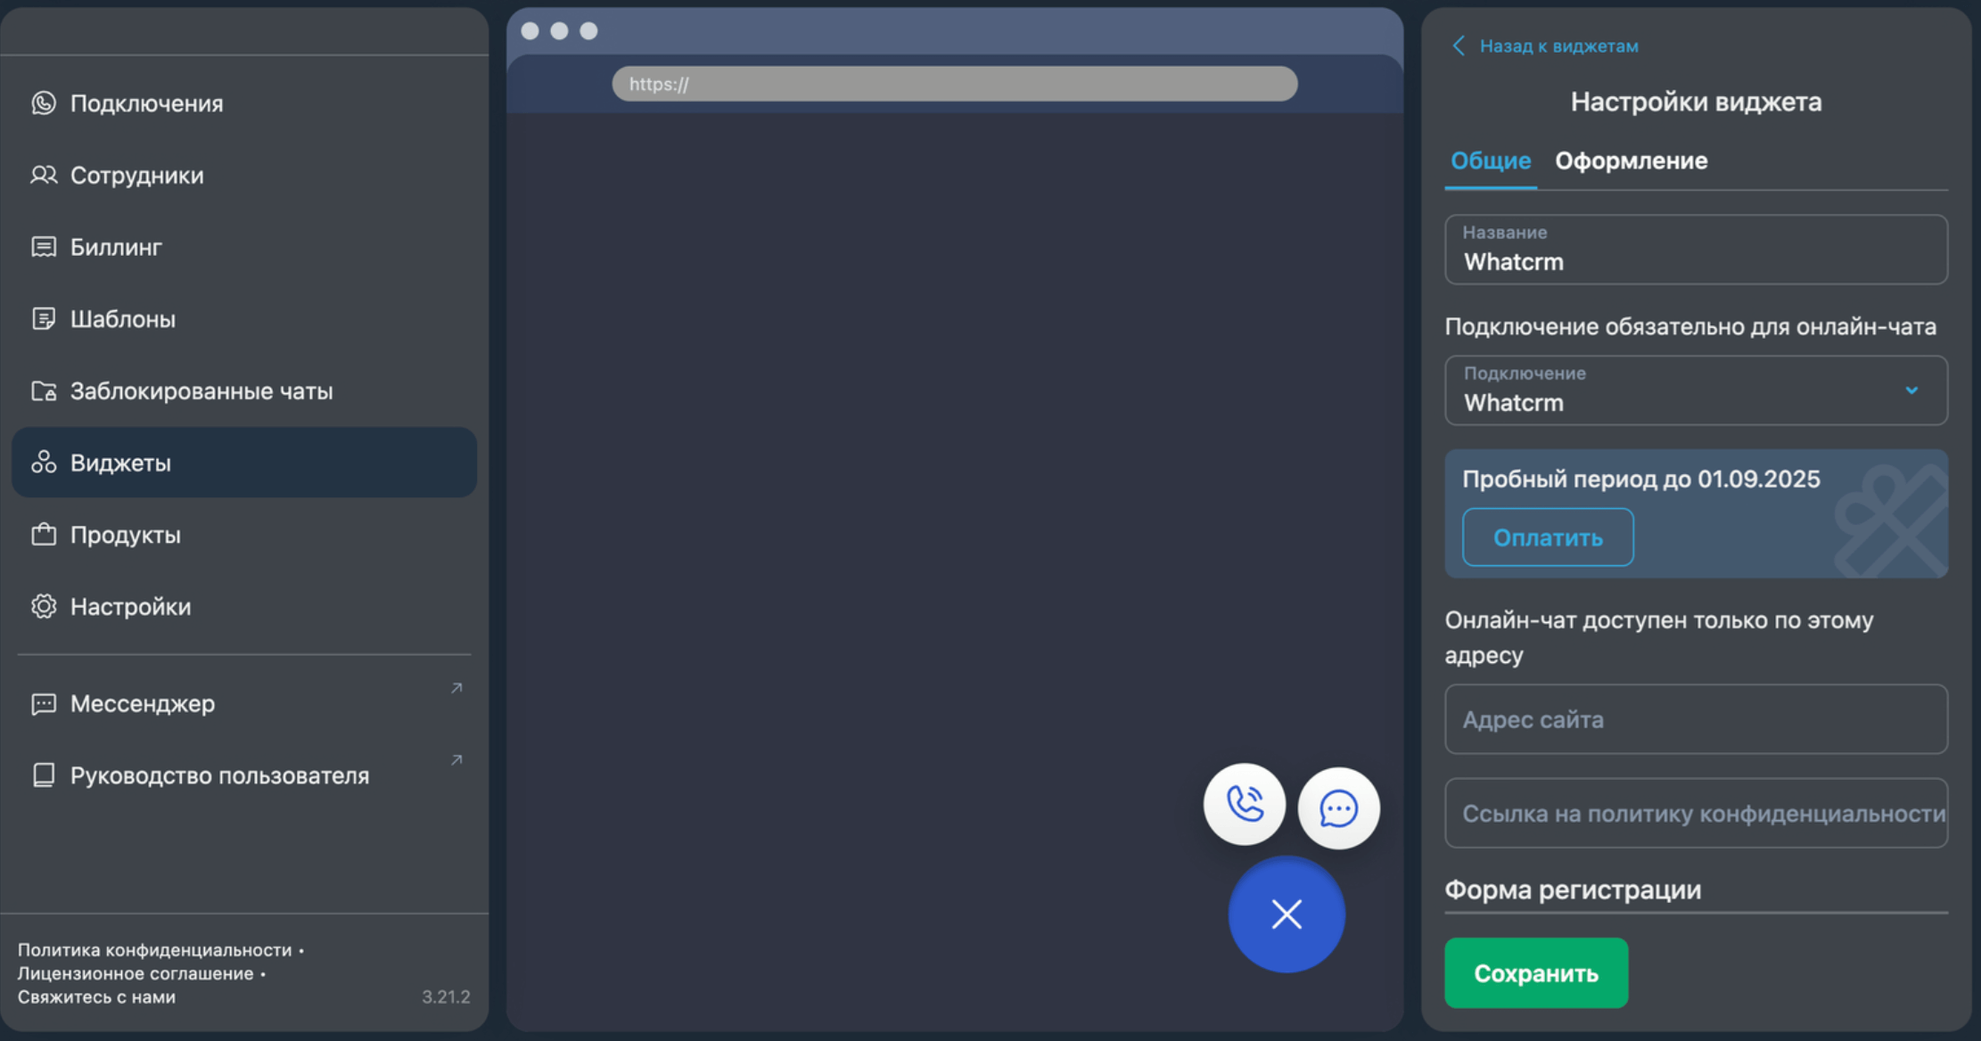
Task: Focus the Адрес сайта input field
Action: tap(1695, 719)
